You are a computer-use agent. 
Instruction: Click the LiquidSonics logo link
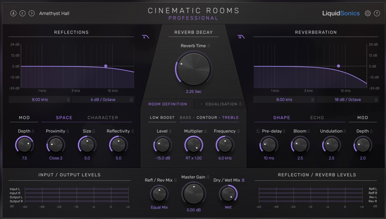click(341, 13)
